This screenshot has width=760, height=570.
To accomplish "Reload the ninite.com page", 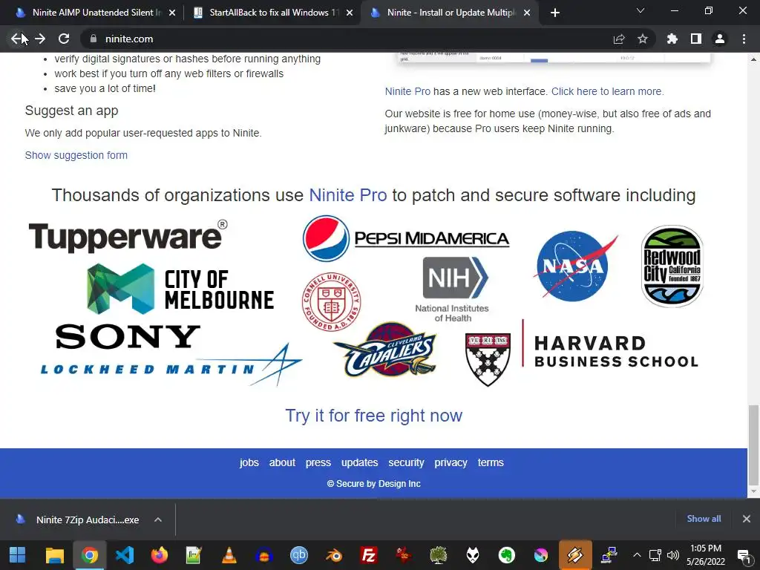I will pos(64,39).
